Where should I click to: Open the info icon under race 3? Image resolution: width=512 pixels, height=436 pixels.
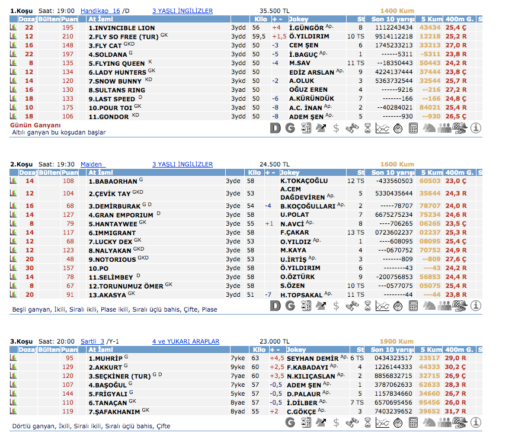[476, 422]
